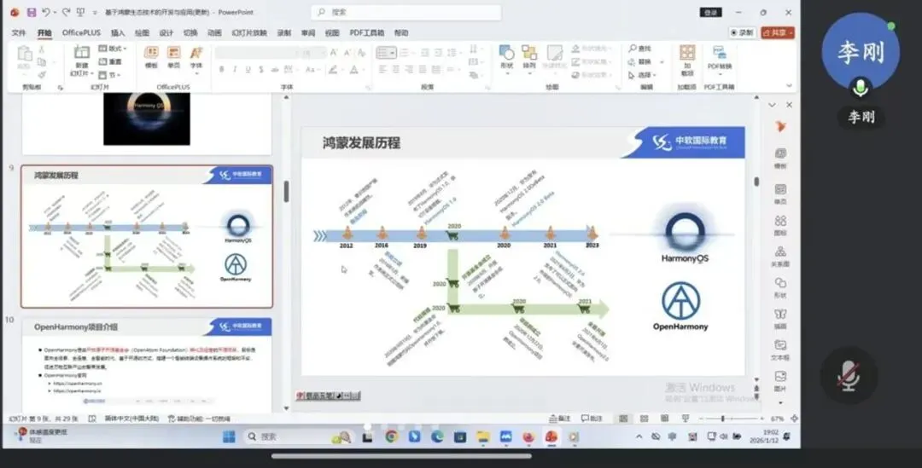Switch to the OfficePLUS tab

82,33
